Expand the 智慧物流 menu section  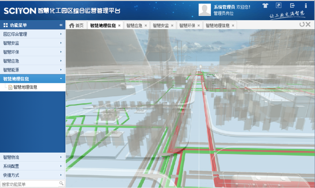[x=32, y=157]
